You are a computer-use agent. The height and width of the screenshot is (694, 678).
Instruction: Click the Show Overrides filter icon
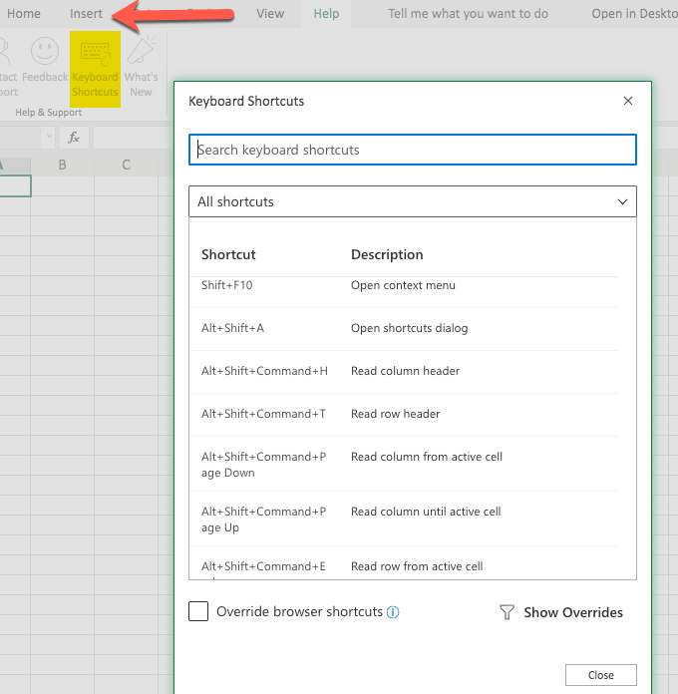[x=507, y=612]
